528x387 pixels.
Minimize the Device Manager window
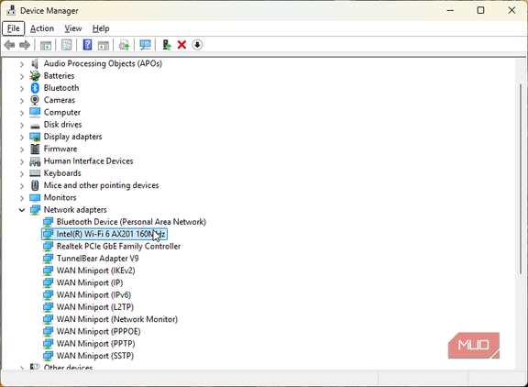pyautogui.click(x=450, y=10)
